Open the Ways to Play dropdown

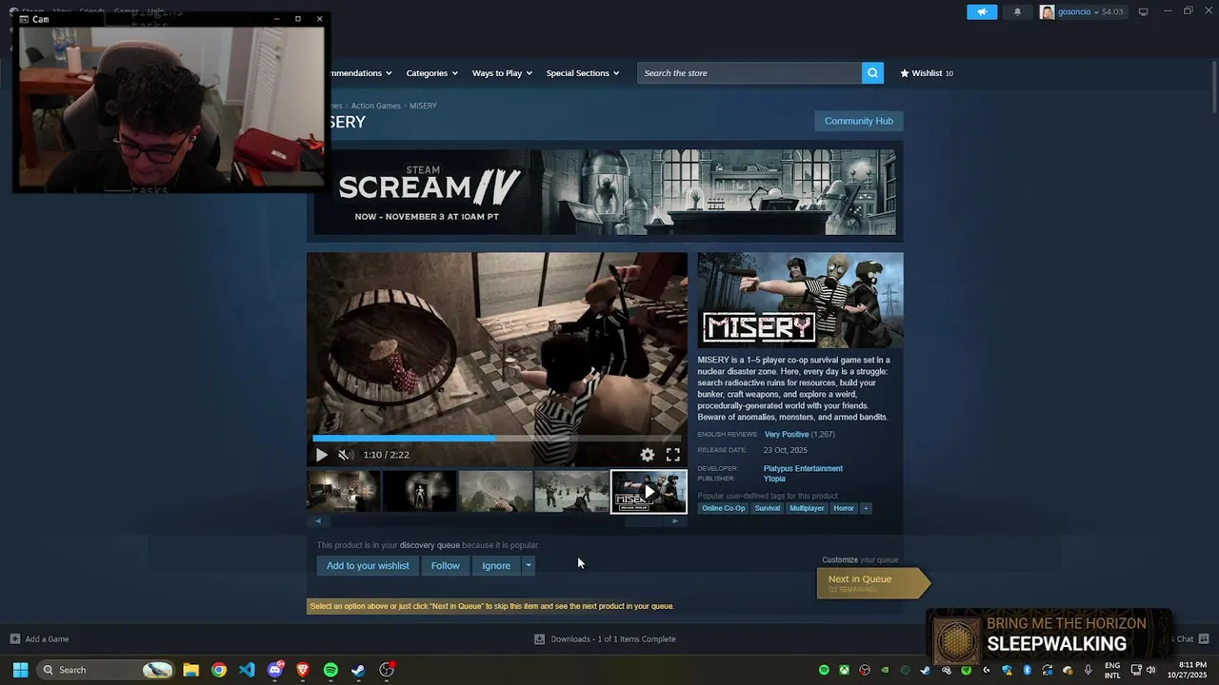(x=502, y=73)
